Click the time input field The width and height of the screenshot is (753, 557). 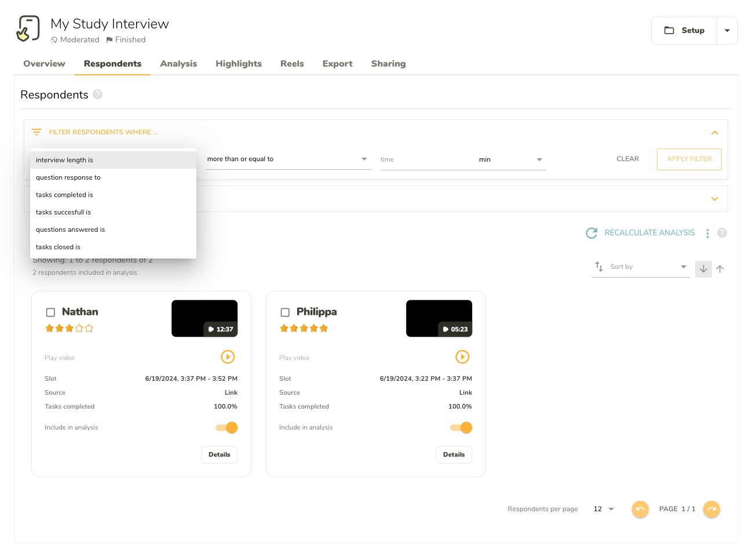pyautogui.click(x=427, y=159)
